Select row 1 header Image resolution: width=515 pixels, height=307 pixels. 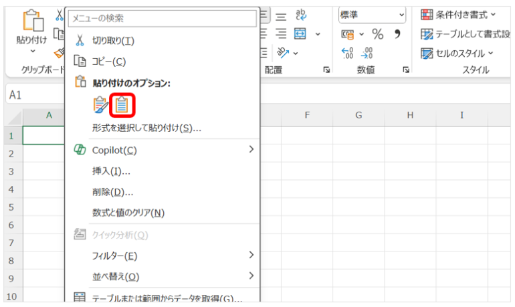(13, 135)
